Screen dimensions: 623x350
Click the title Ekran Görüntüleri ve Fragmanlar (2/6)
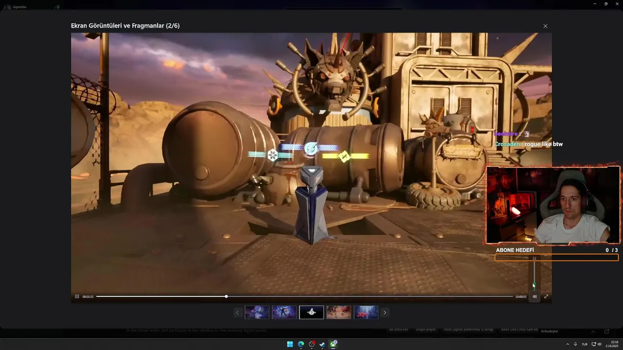pyautogui.click(x=125, y=26)
